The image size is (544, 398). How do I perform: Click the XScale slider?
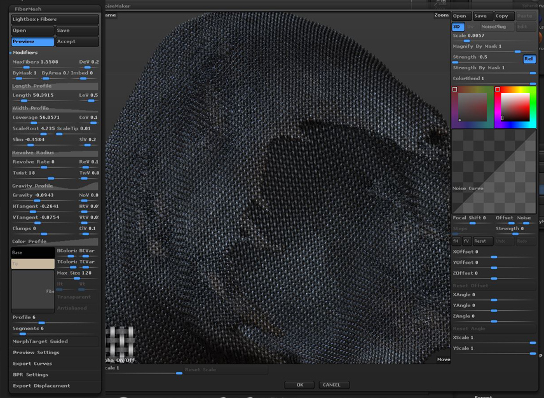pyautogui.click(x=494, y=340)
